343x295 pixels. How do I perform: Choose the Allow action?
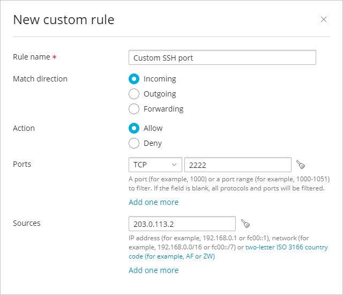[x=134, y=128]
